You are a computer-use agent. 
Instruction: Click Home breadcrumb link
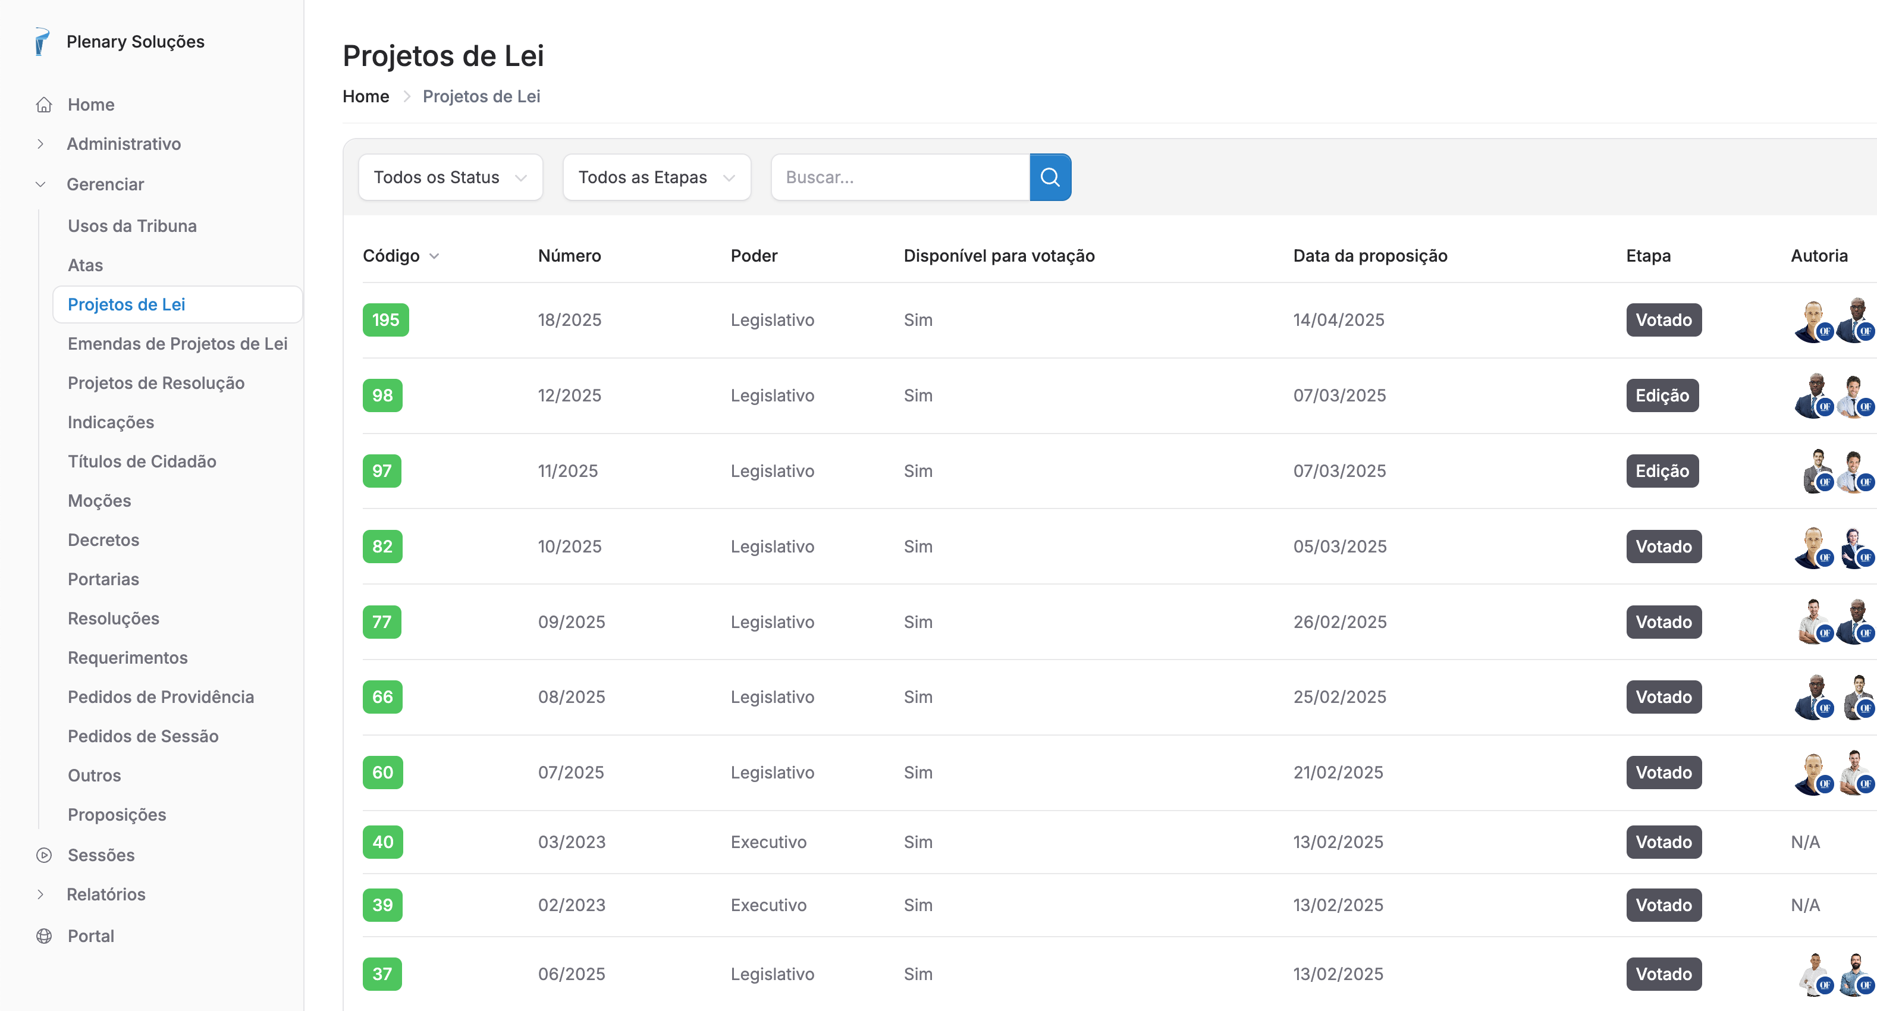[365, 96]
